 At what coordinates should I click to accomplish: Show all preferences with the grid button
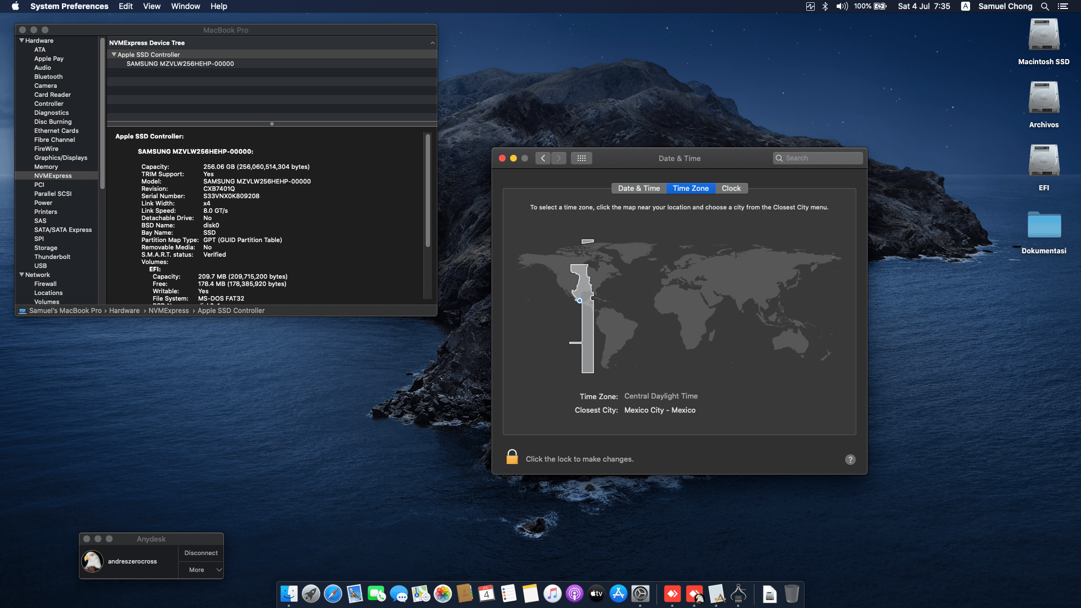(x=582, y=158)
